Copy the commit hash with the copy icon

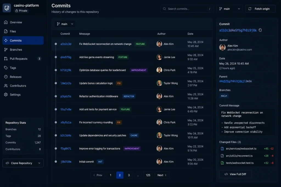coord(260,30)
